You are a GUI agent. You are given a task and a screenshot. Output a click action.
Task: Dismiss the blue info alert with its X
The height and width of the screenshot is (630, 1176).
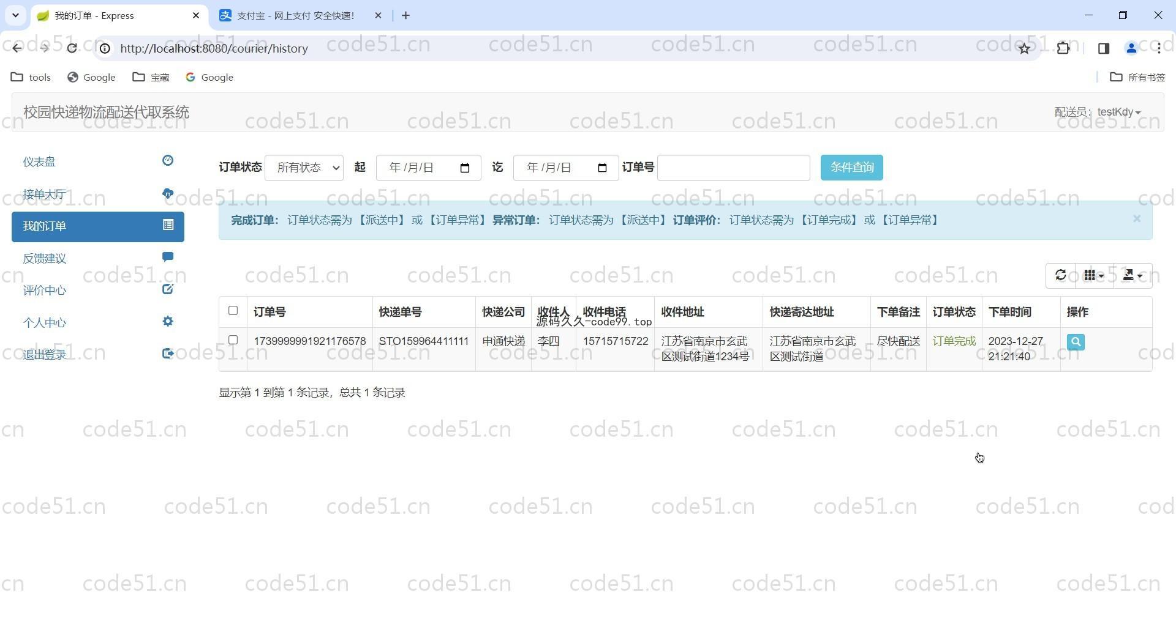1137,218
